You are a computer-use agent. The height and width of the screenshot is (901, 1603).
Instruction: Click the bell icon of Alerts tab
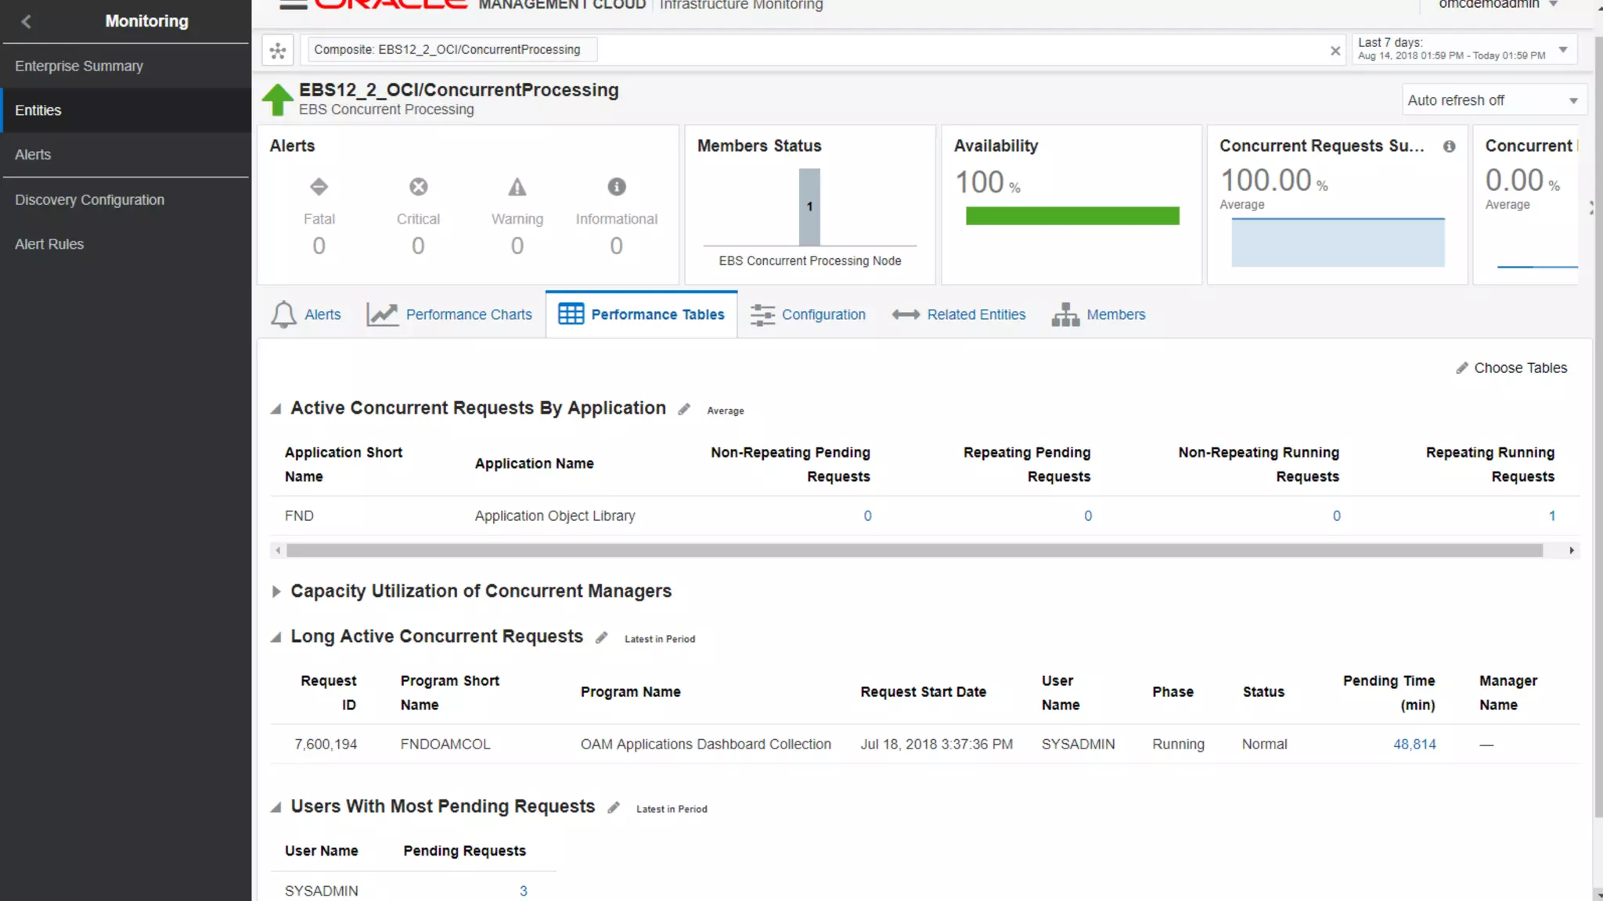pyautogui.click(x=283, y=314)
